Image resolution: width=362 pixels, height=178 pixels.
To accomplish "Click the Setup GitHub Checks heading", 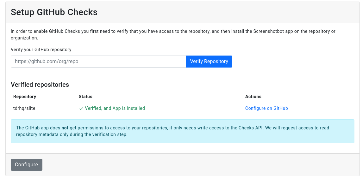I will pos(54,12).
